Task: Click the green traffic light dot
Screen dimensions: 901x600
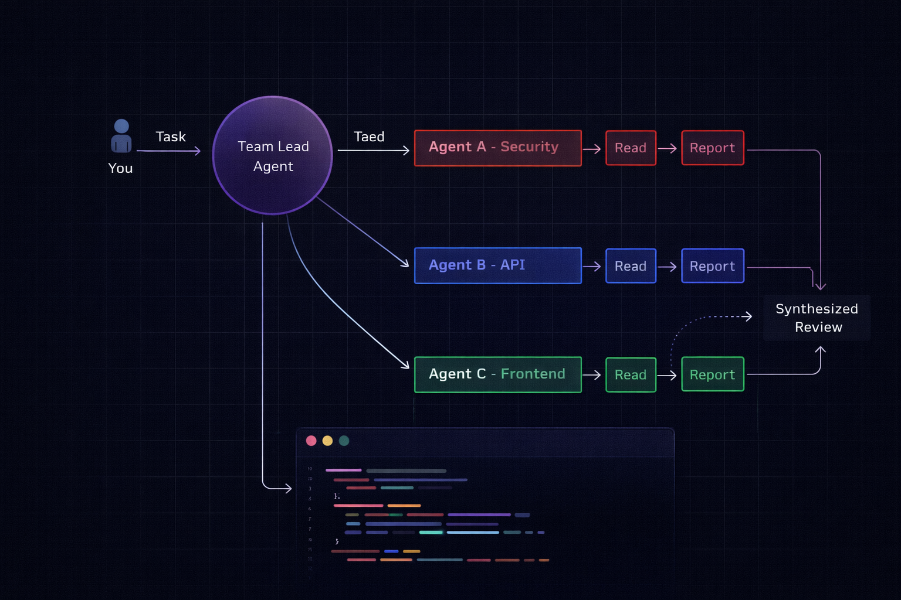Action: [344, 441]
